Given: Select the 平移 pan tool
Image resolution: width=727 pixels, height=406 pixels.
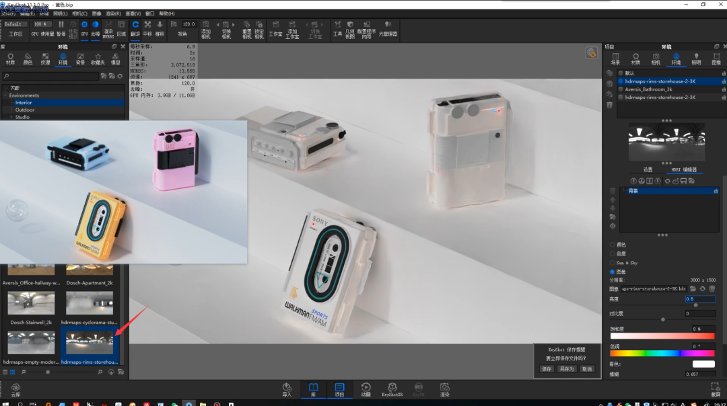Looking at the screenshot, I should click(x=147, y=26).
